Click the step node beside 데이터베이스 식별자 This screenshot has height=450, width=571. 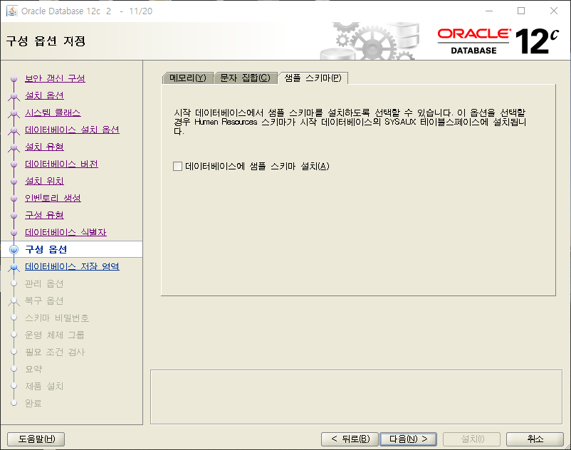click(x=14, y=233)
